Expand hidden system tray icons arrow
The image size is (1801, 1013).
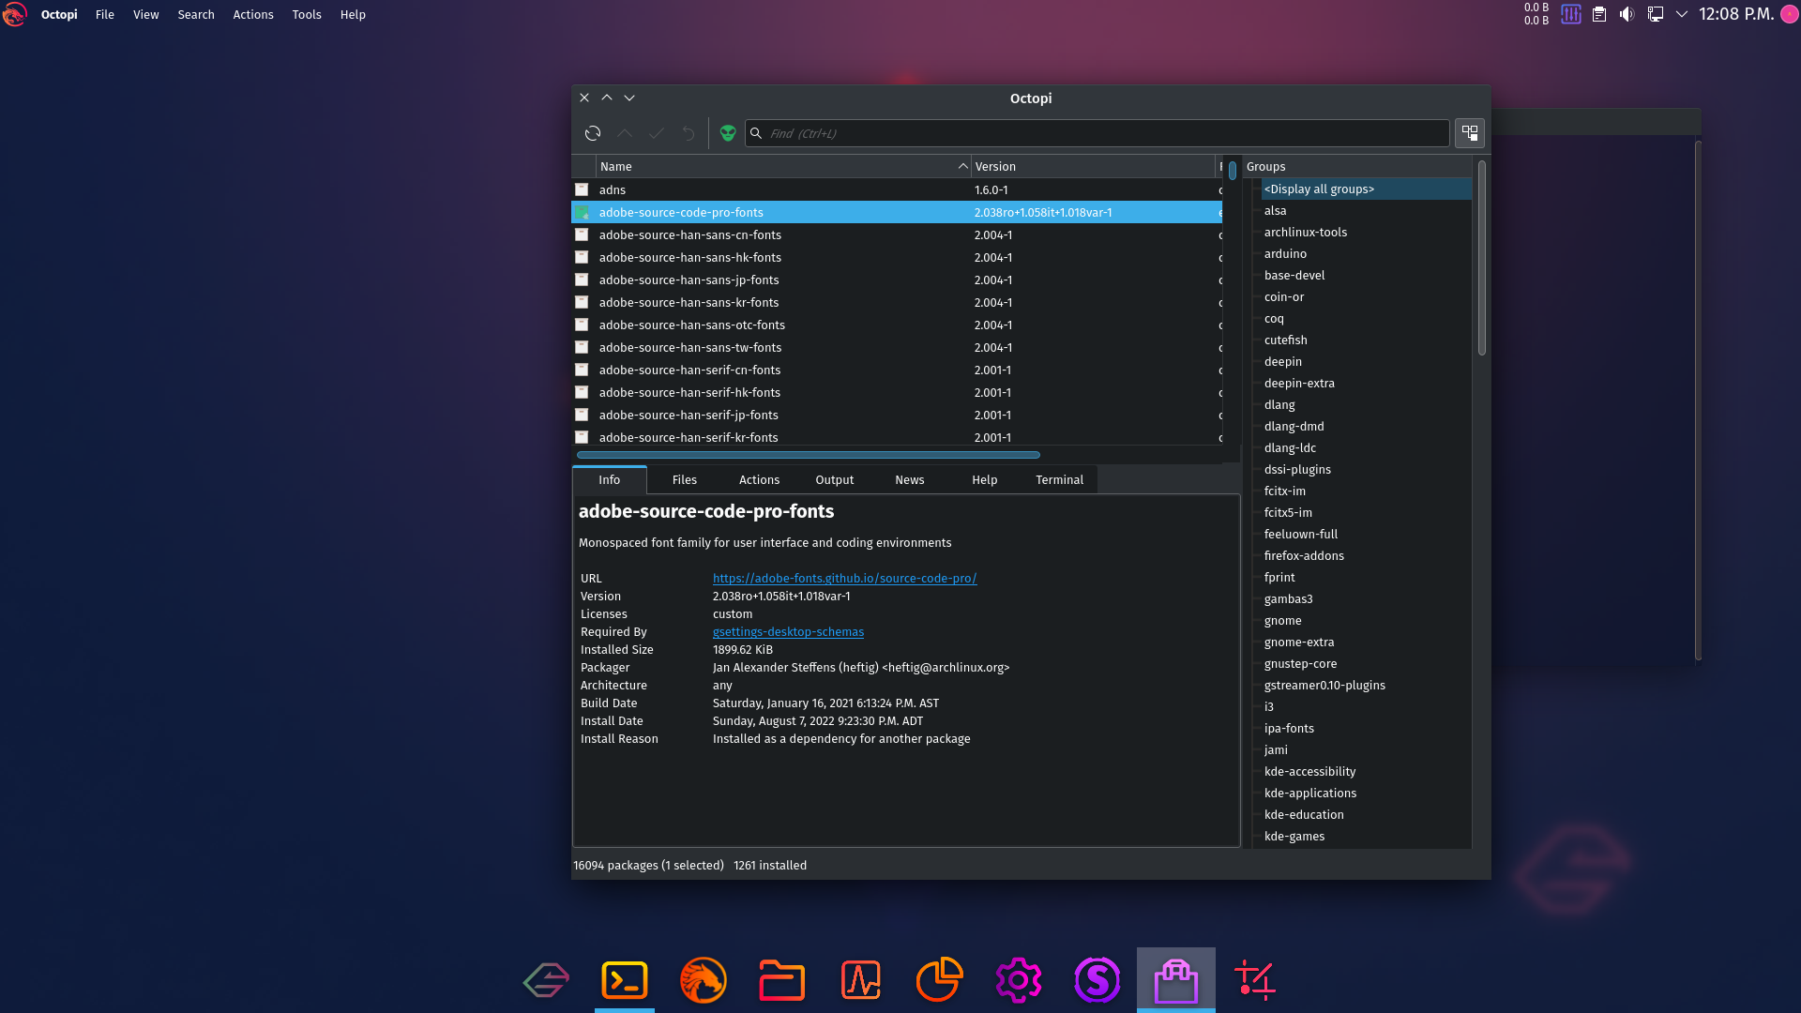point(1682,14)
